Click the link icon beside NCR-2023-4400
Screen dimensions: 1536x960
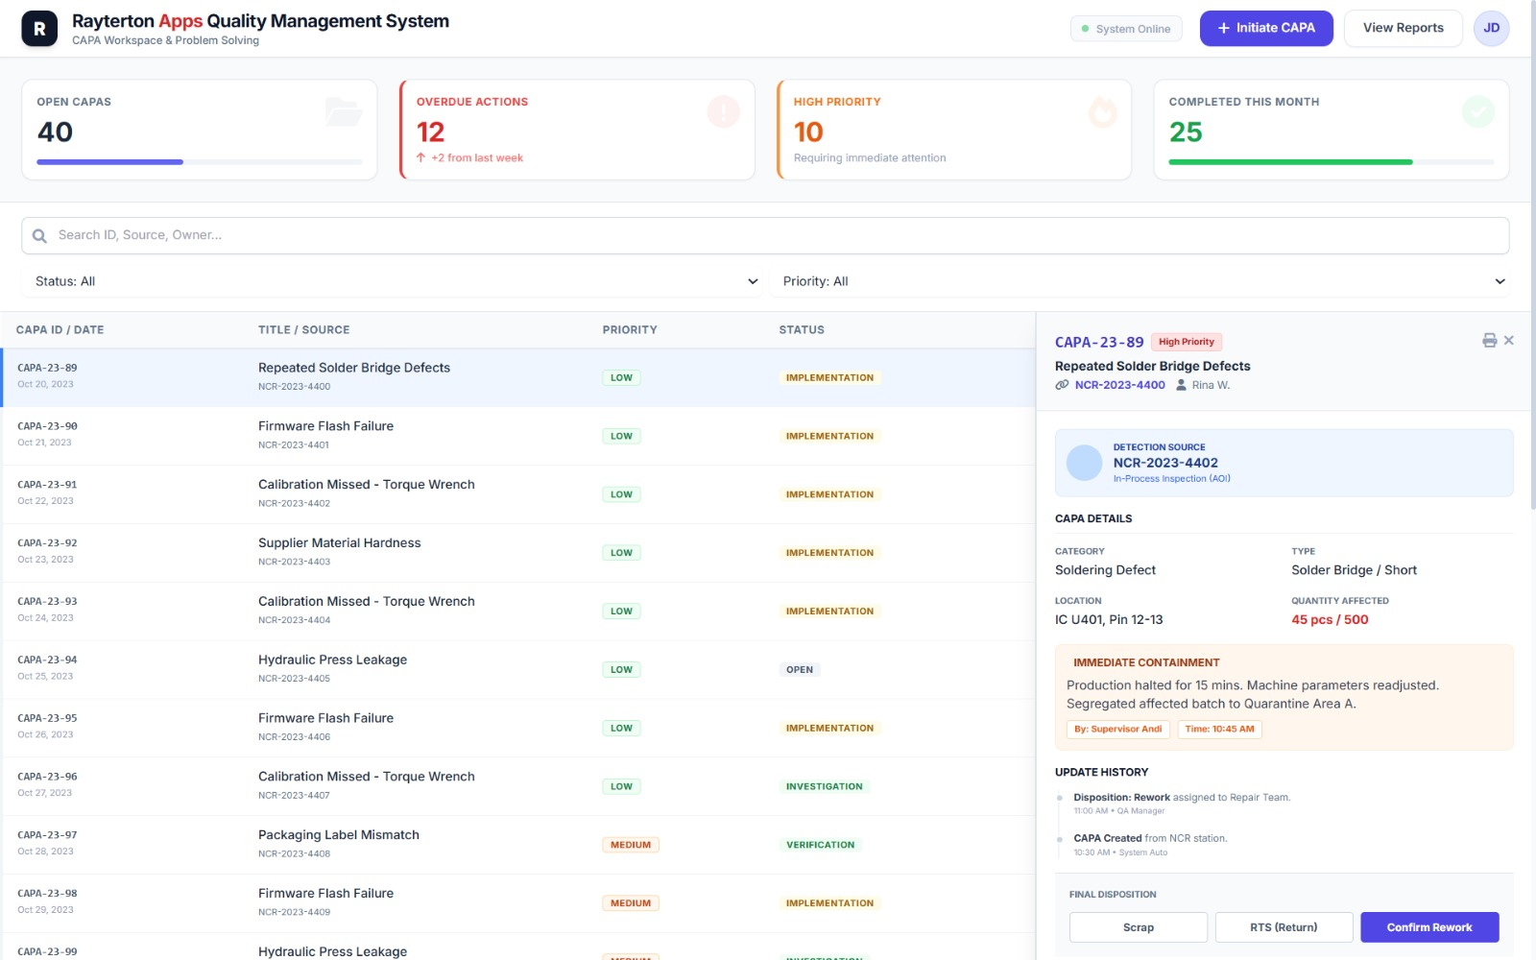[1061, 384]
